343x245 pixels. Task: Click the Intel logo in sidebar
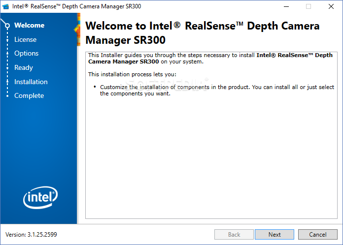click(40, 197)
